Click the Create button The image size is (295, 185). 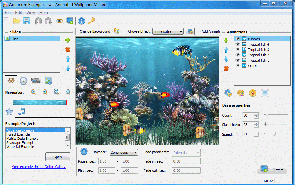pyautogui.click(x=272, y=169)
